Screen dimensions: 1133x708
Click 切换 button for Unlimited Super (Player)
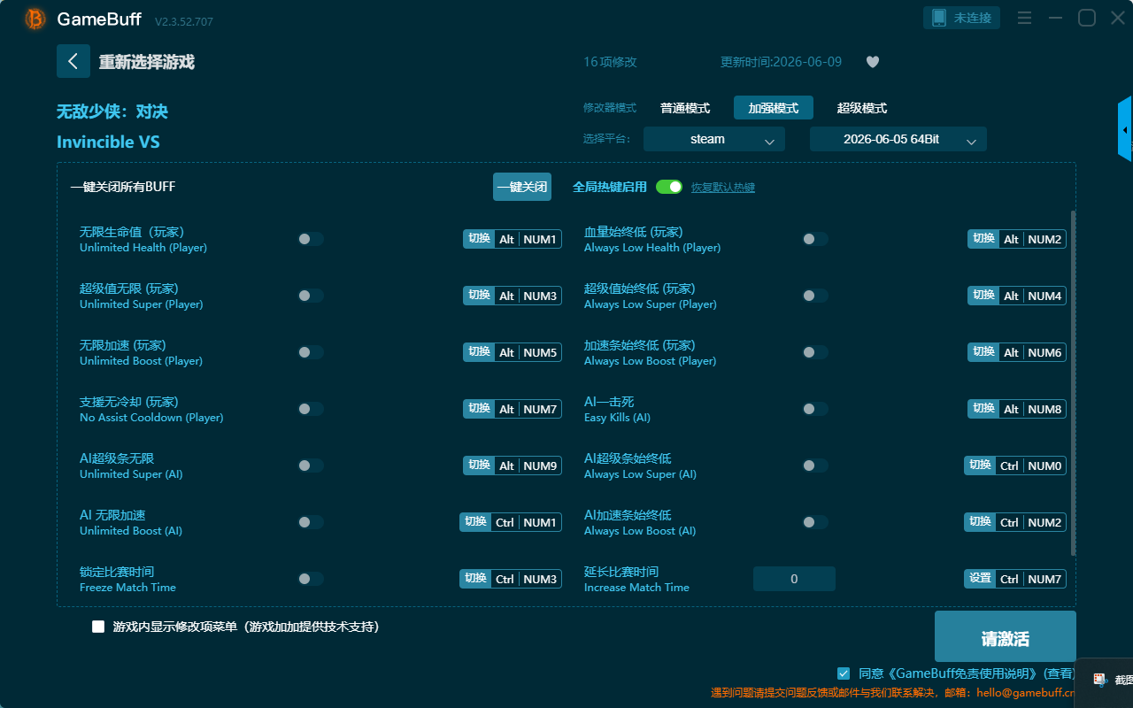pyautogui.click(x=479, y=296)
